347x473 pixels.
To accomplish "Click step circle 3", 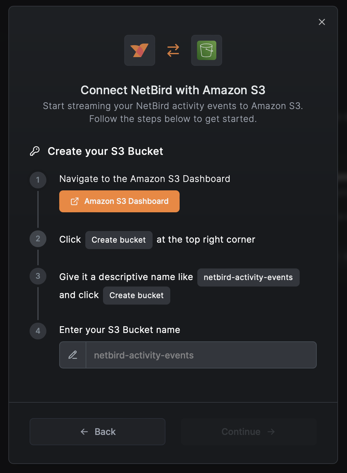I will click(x=38, y=277).
